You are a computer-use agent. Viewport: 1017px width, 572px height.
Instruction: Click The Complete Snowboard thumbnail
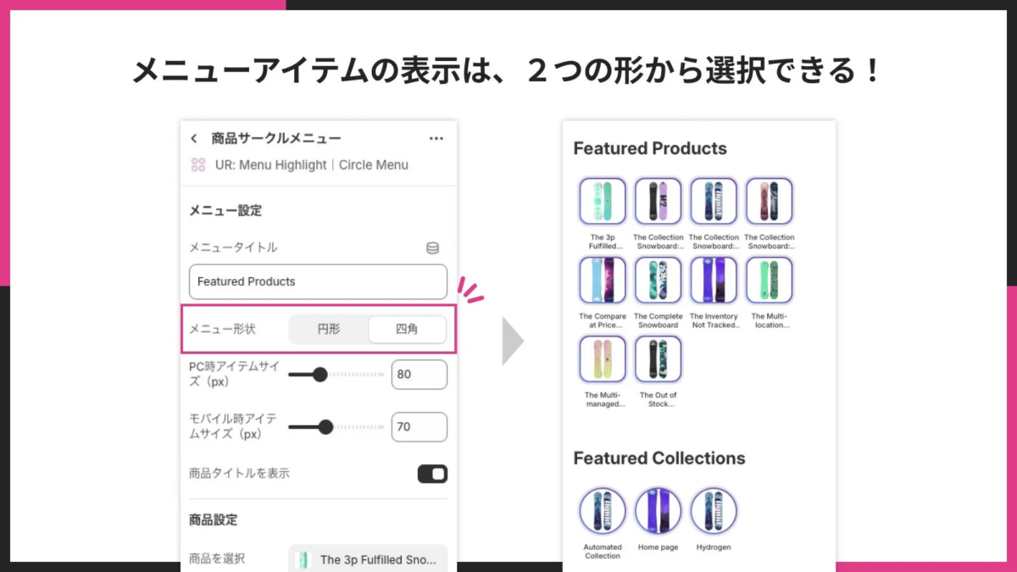(658, 280)
